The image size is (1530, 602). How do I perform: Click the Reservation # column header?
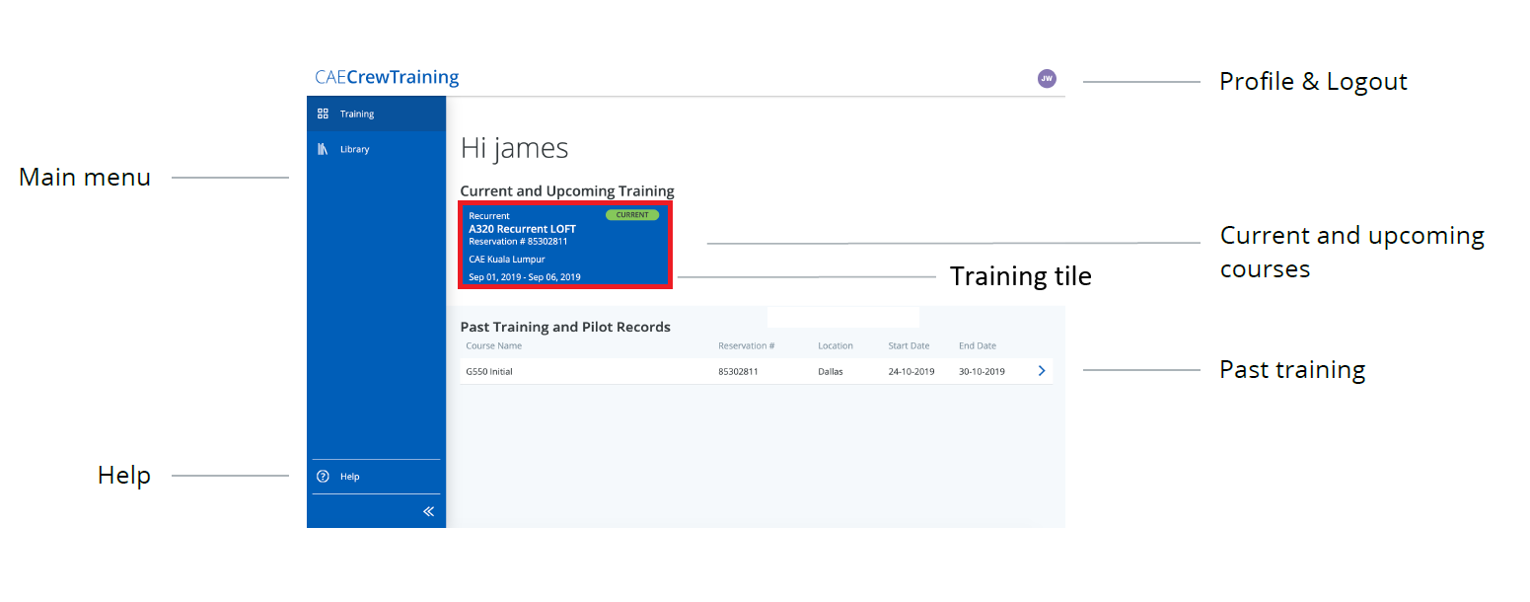(x=747, y=345)
